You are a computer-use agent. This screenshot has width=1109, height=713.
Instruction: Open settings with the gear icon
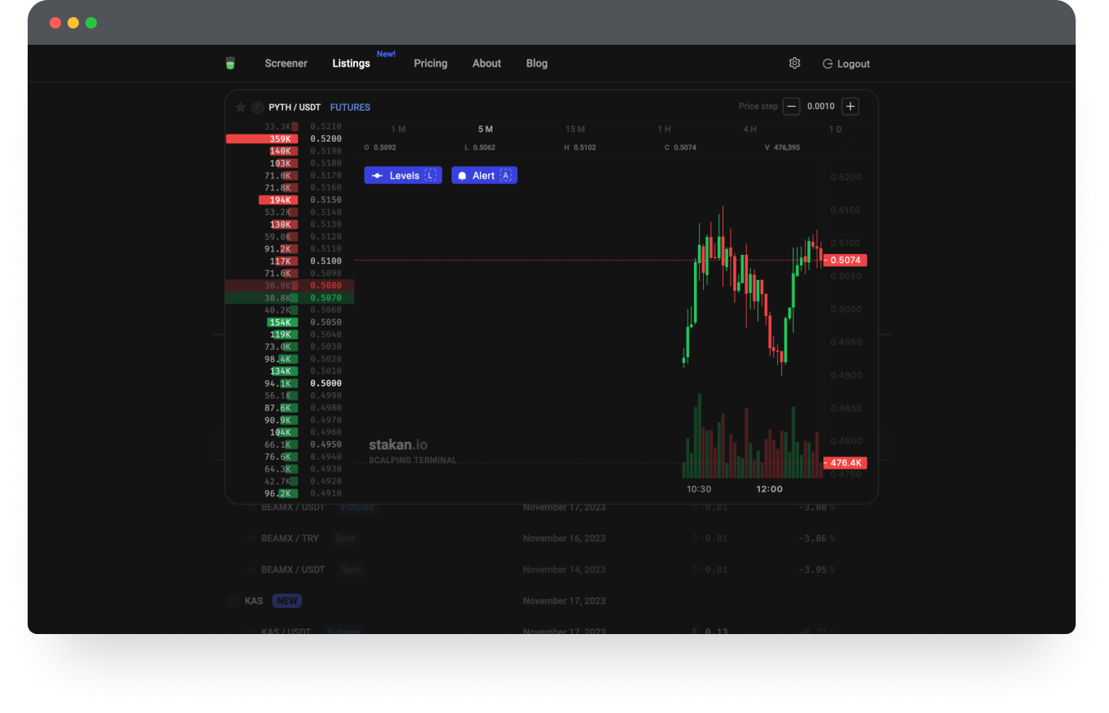coord(794,63)
